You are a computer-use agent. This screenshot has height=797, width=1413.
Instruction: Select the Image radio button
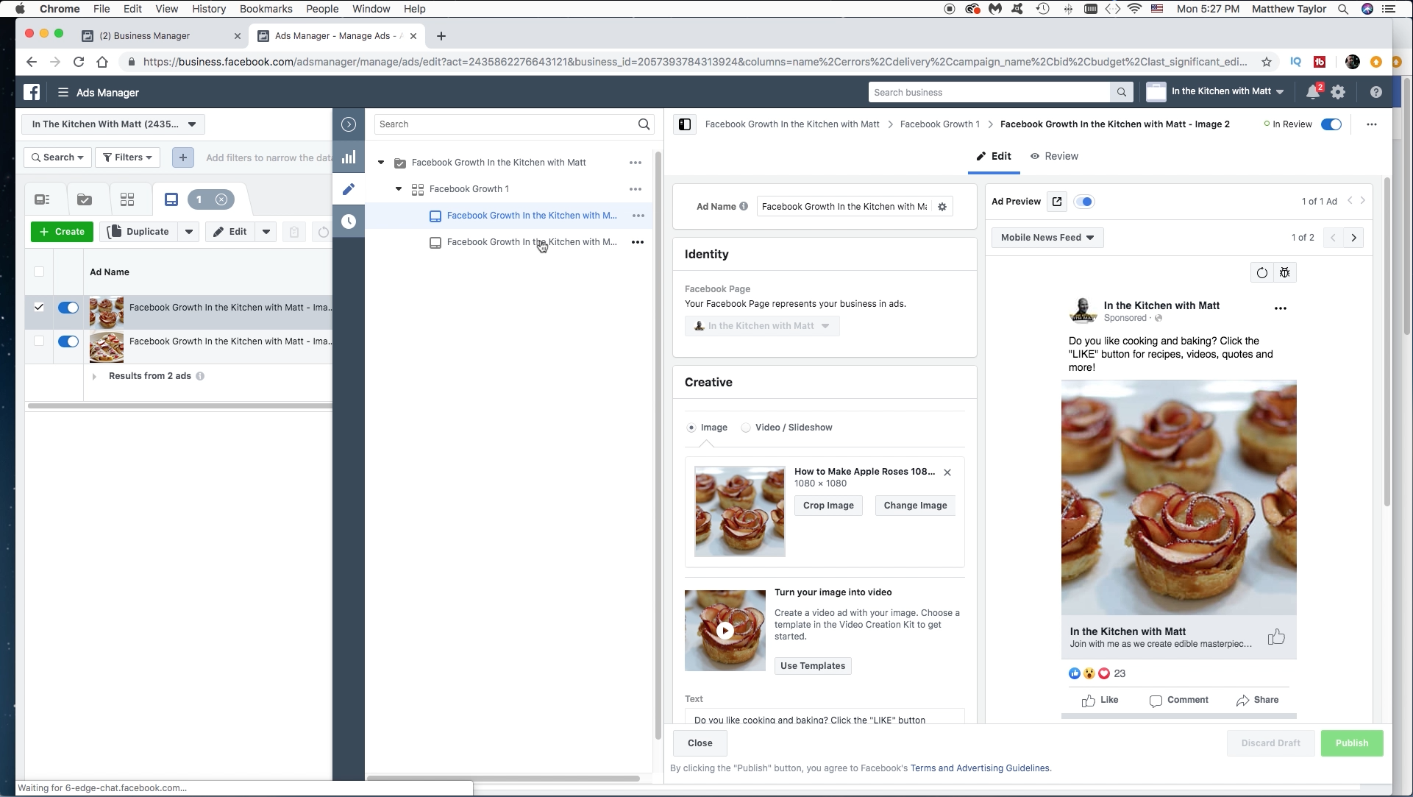[x=691, y=428]
